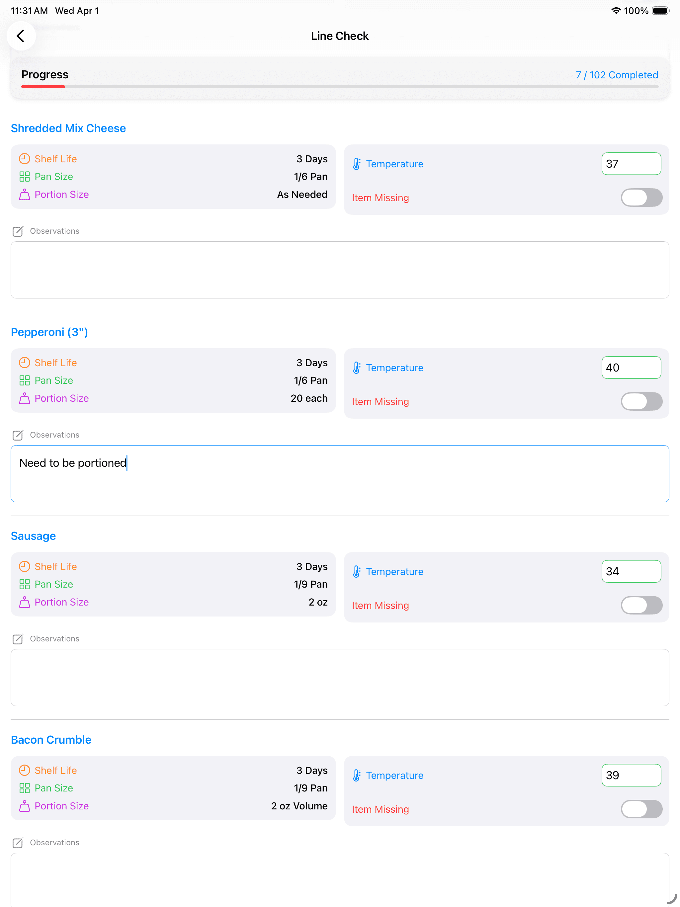Enable Item Missing for Shredded Mix Cheese

coord(641,198)
